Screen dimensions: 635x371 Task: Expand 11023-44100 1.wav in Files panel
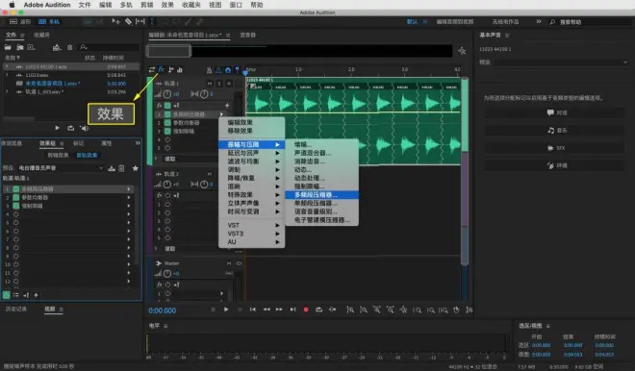click(7, 66)
